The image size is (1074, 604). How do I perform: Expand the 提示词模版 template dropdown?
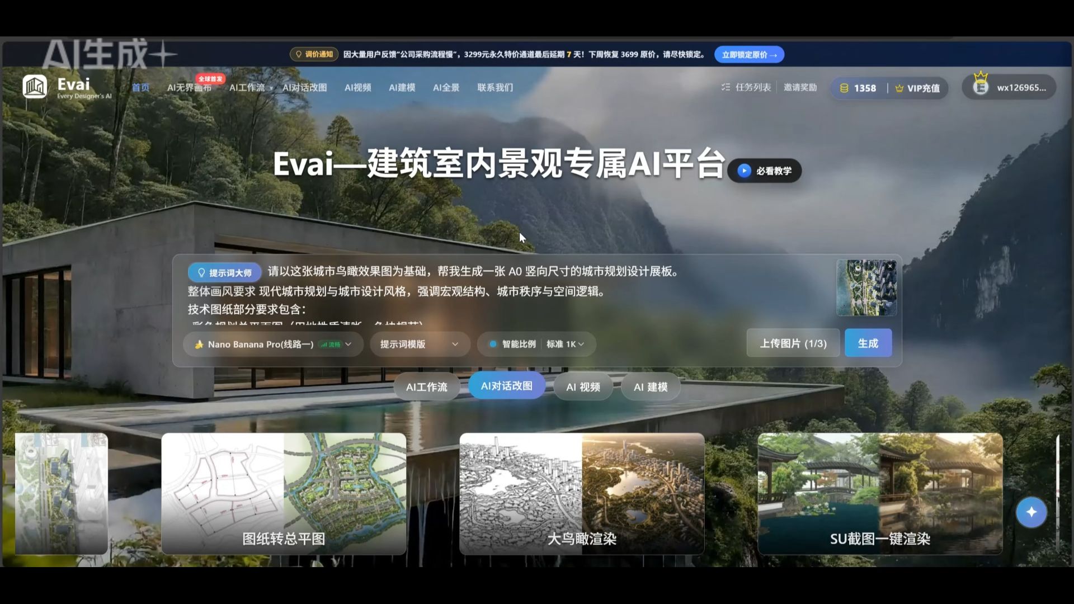pos(420,344)
